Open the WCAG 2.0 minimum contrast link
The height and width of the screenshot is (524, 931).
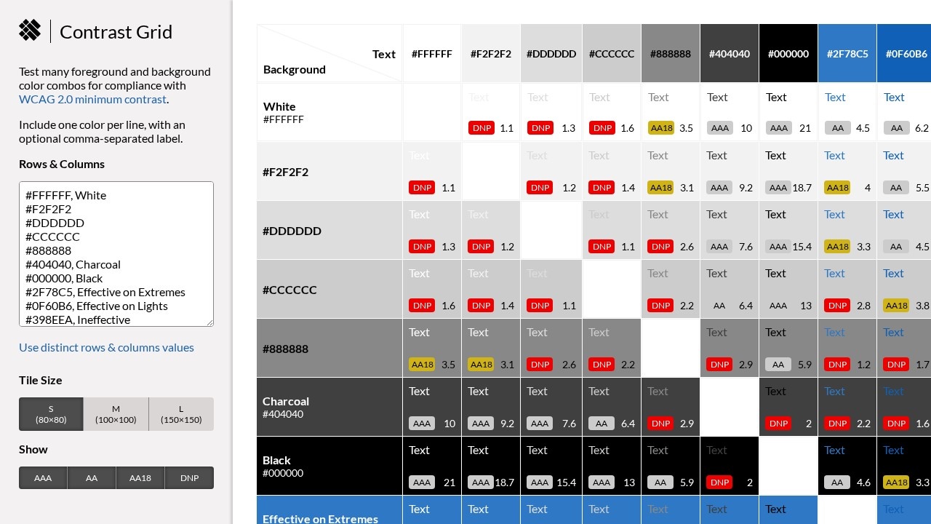93,99
